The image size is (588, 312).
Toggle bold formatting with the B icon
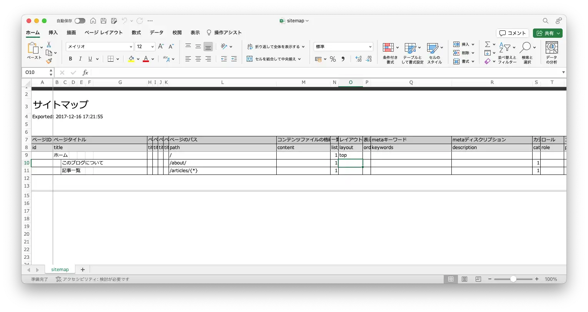point(70,59)
